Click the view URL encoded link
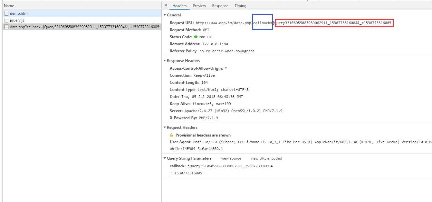 [266, 158]
